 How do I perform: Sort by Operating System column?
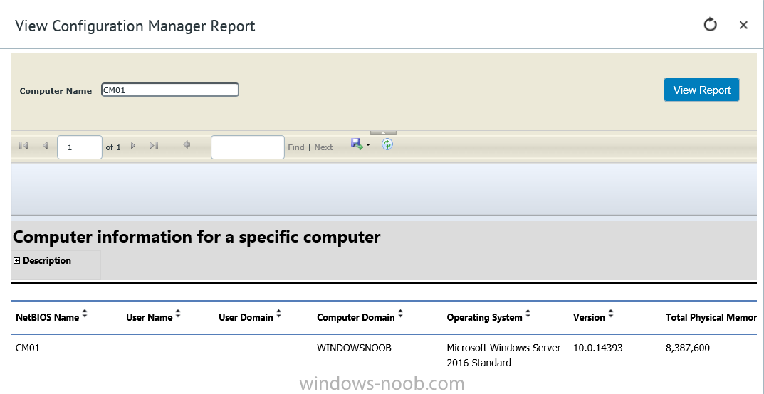pyautogui.click(x=528, y=314)
